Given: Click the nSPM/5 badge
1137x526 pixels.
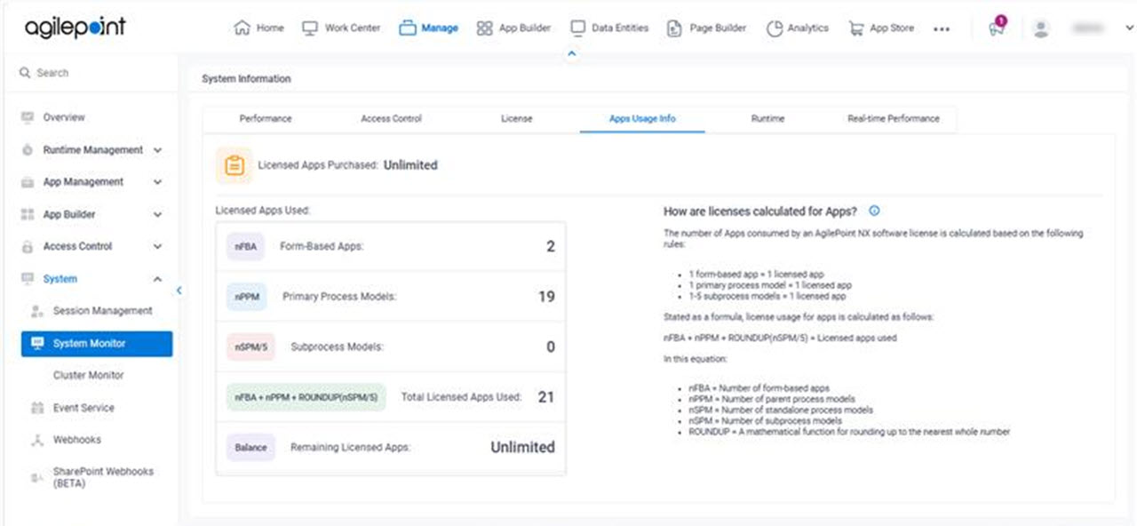Looking at the screenshot, I should pyautogui.click(x=250, y=347).
